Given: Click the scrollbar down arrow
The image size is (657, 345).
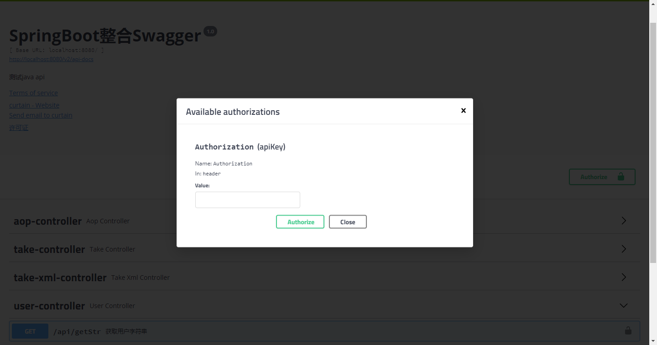Looking at the screenshot, I should pos(653,341).
